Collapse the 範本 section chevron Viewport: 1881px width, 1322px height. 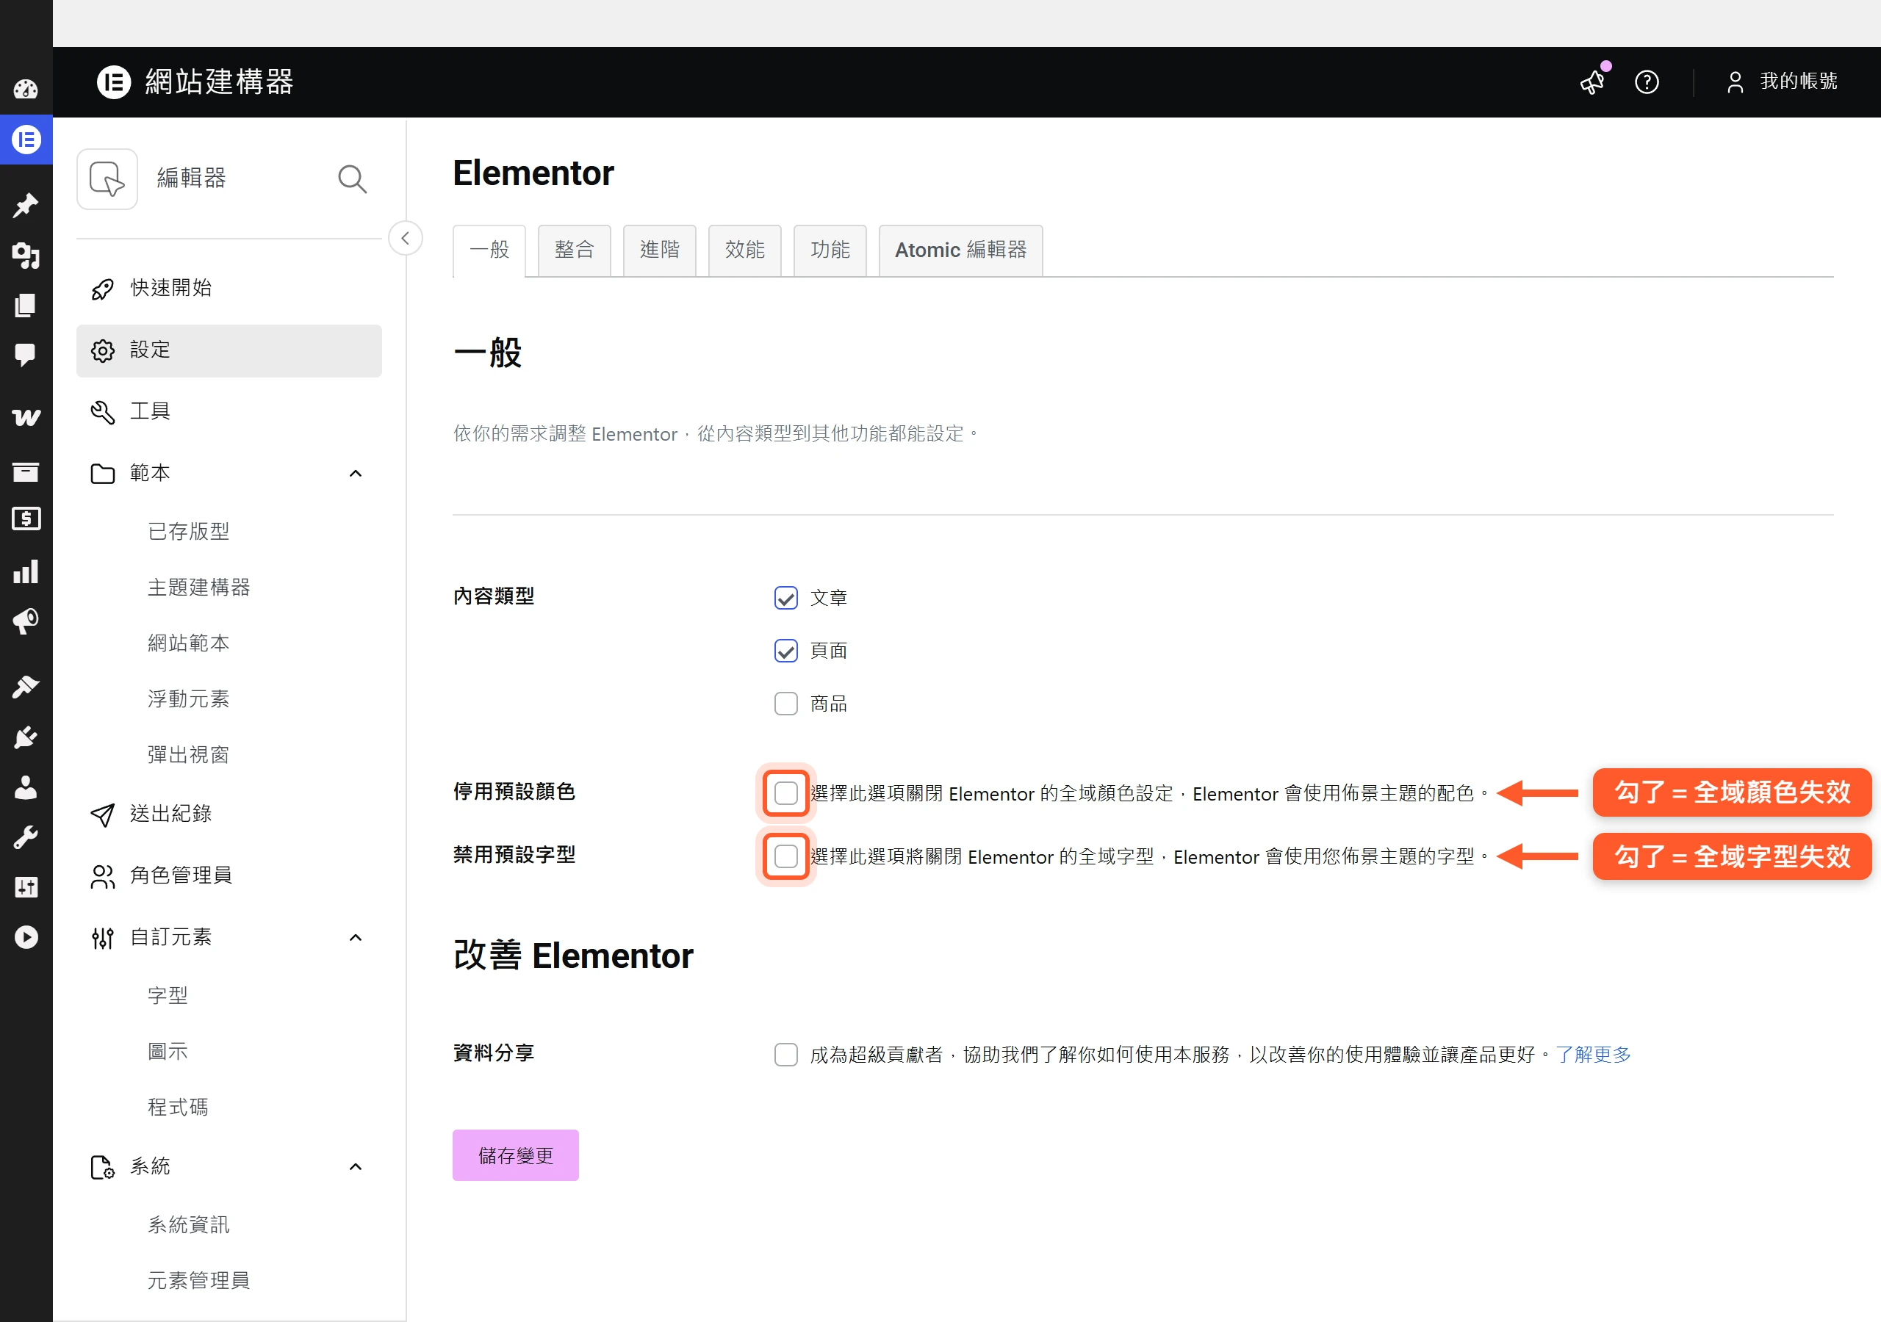pyautogui.click(x=356, y=474)
